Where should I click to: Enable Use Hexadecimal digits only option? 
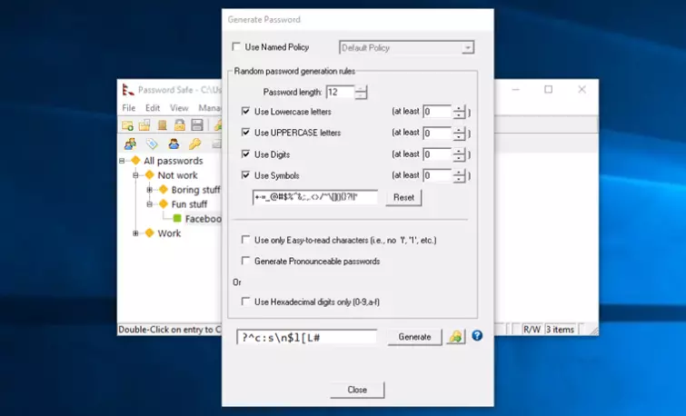[x=246, y=301]
